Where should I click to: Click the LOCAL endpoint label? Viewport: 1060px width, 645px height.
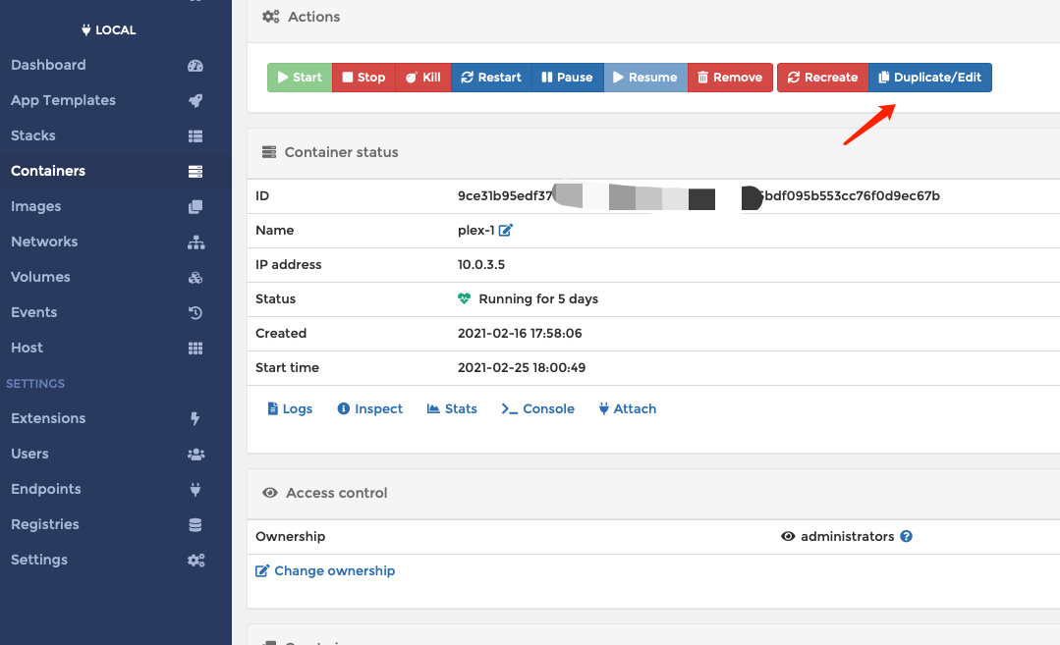pos(116,29)
